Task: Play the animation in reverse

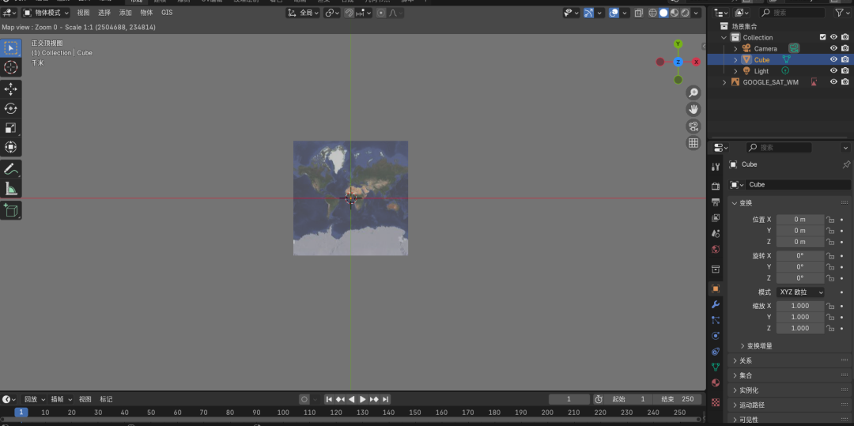Action: (351, 399)
